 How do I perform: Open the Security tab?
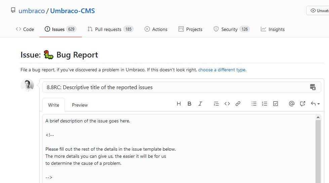[232, 29]
